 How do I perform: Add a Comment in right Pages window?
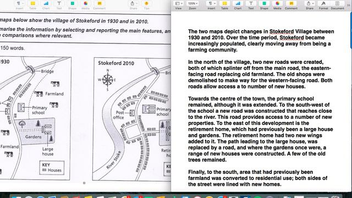coord(291,5)
